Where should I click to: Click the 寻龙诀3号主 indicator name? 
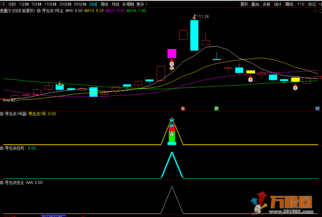[x=53, y=11]
